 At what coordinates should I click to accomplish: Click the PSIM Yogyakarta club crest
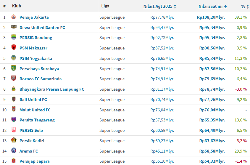pos(14,58)
